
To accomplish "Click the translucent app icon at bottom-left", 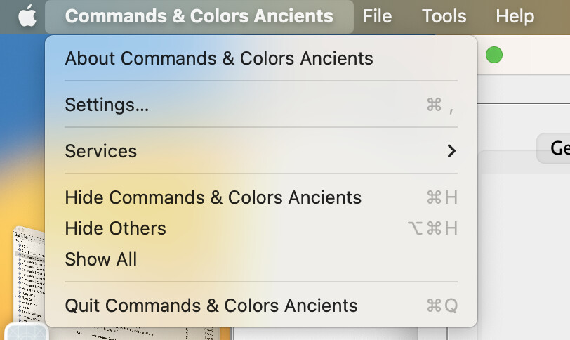I will click(x=26, y=332).
